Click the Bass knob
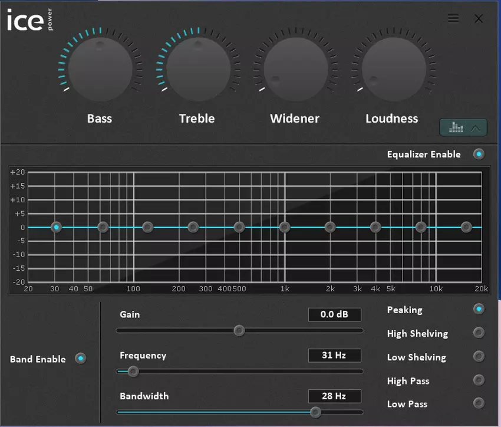This screenshot has width=501, height=427. point(100,68)
